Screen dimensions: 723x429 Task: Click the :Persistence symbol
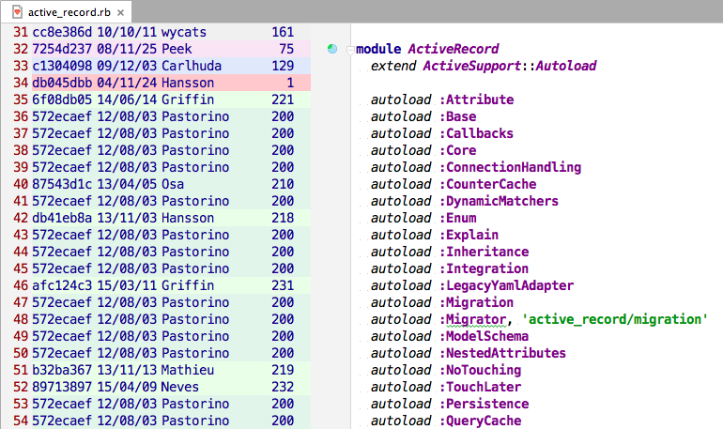pos(485,404)
